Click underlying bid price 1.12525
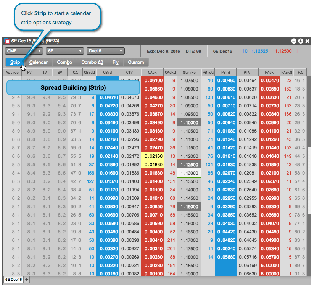 point(259,51)
